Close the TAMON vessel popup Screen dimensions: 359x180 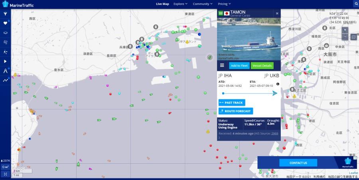pos(277,14)
